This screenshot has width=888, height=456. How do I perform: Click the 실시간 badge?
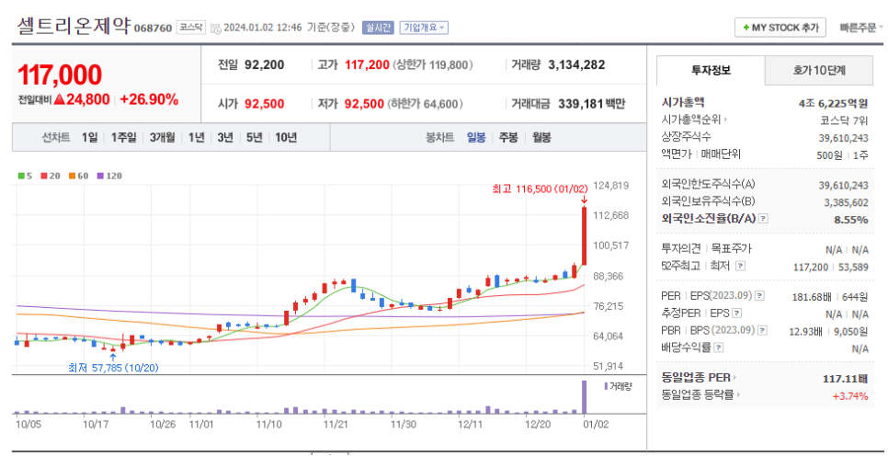(x=378, y=28)
